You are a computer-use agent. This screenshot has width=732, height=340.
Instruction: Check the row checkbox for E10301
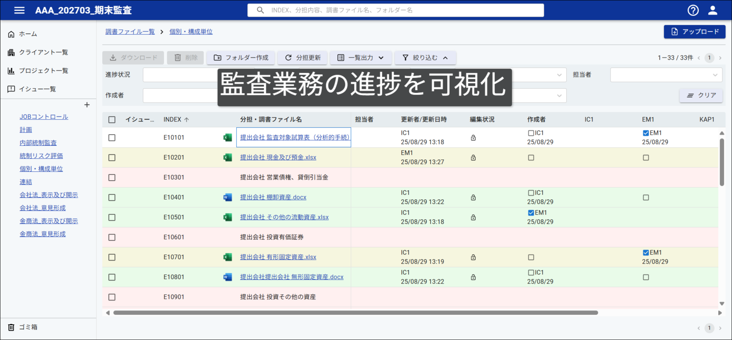tap(112, 177)
